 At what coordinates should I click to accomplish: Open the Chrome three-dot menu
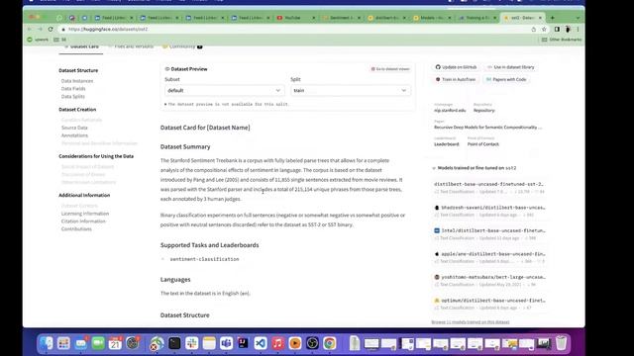point(578,29)
